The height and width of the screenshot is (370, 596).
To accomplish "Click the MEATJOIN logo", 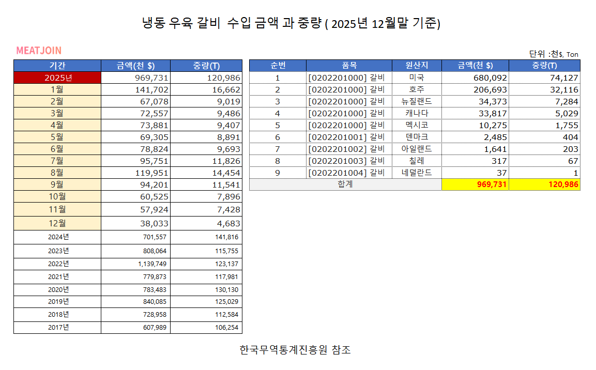I will (39, 51).
